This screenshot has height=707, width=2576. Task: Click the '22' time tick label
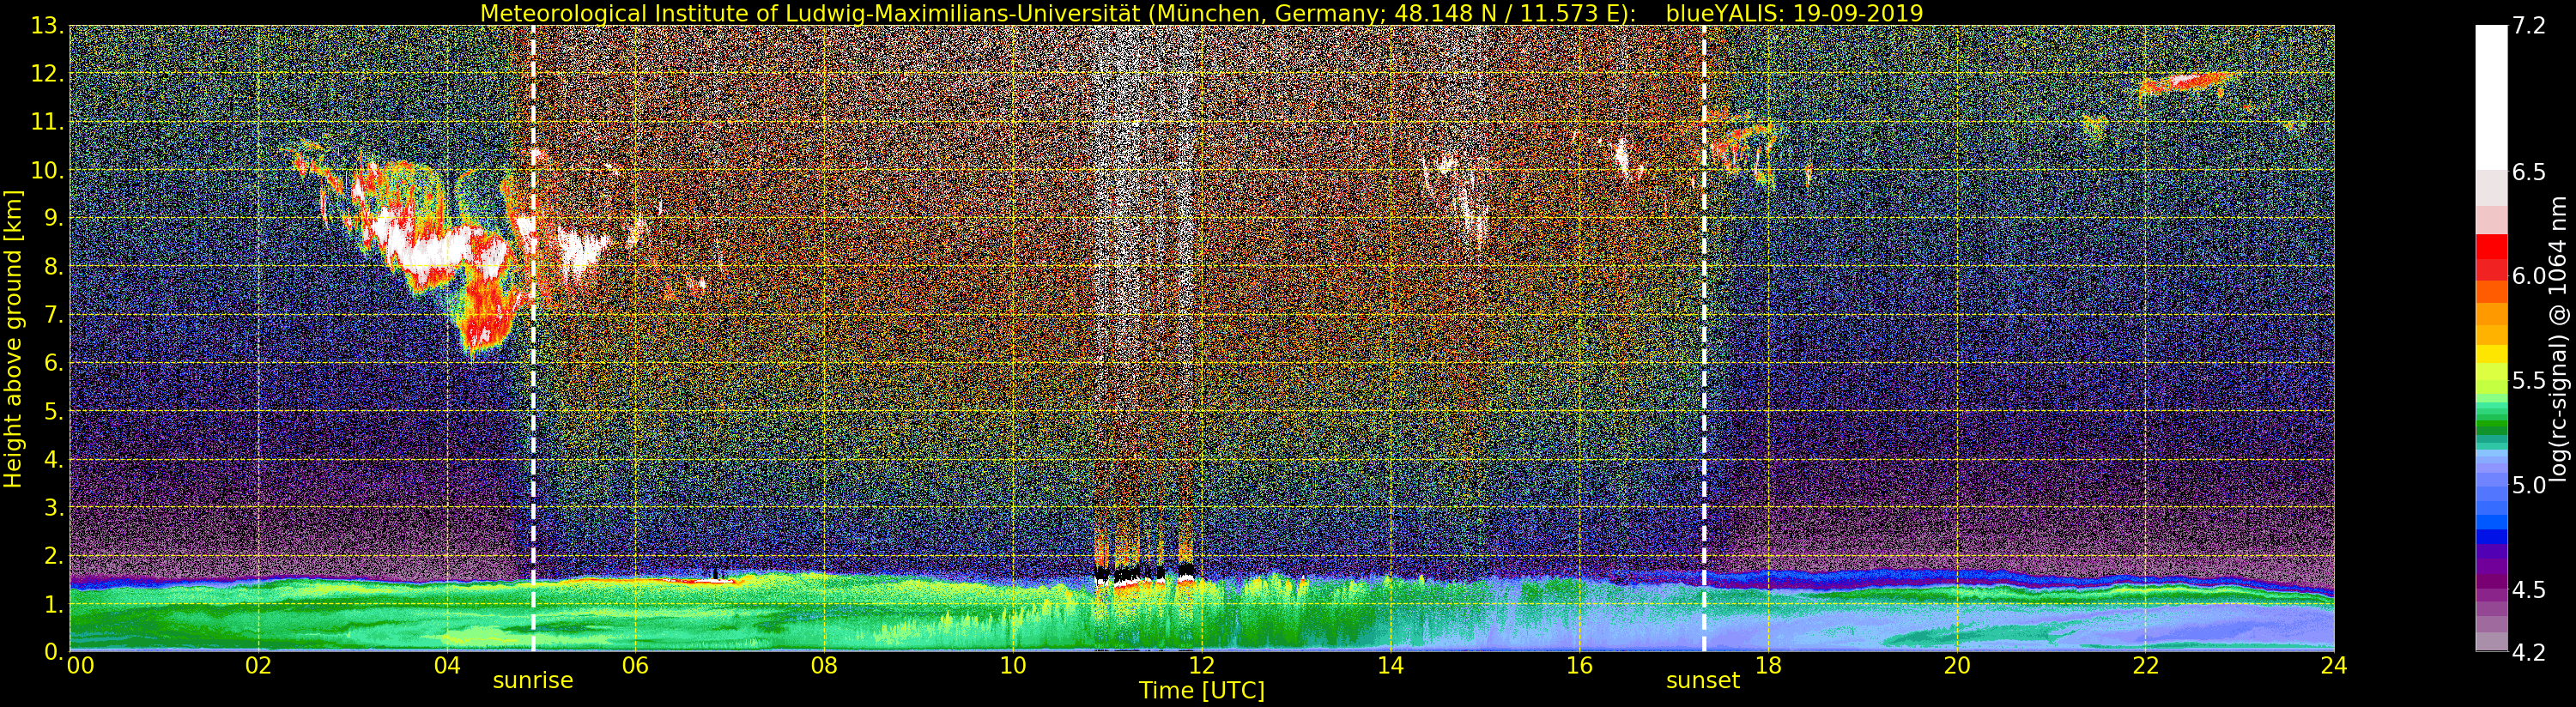(2145, 665)
